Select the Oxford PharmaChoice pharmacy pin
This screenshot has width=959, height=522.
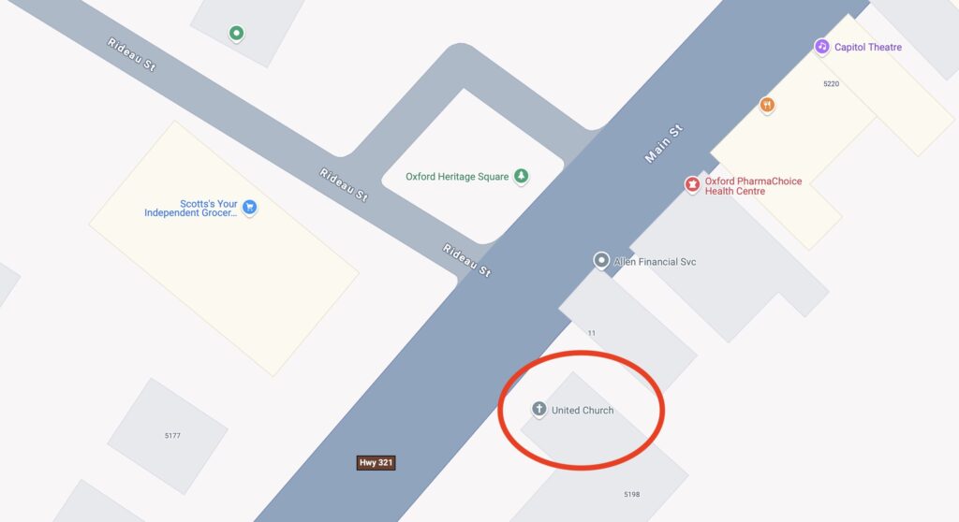692,184
